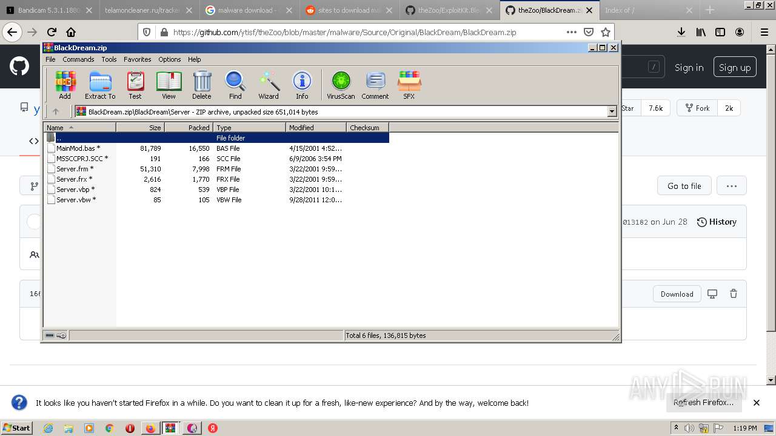
Task: Open Firefox page actions ellipsis
Action: pos(571,32)
